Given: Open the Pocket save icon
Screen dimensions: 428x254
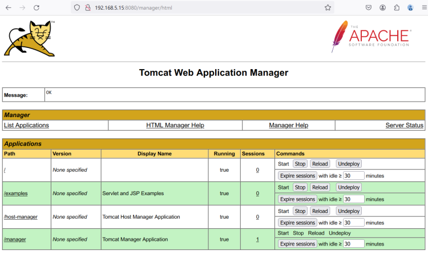Looking at the screenshot, I should (369, 7).
